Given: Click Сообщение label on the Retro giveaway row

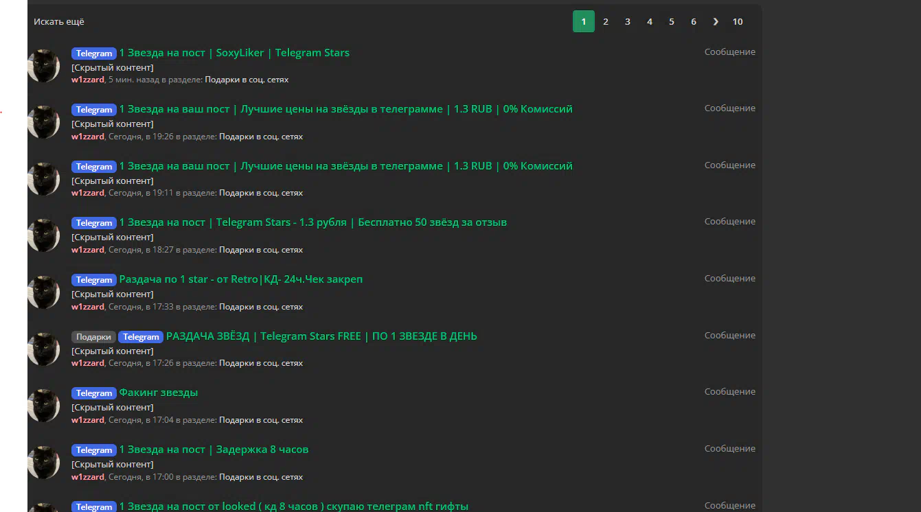Looking at the screenshot, I should [730, 279].
